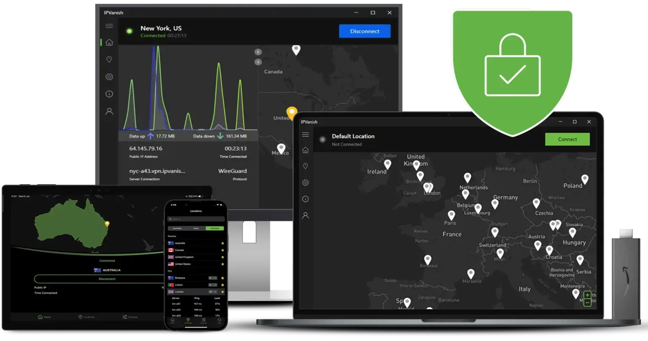This screenshot has height=341, width=648.
Task: Toggle the favorite star for Lisbon
Action: (x=222, y=285)
